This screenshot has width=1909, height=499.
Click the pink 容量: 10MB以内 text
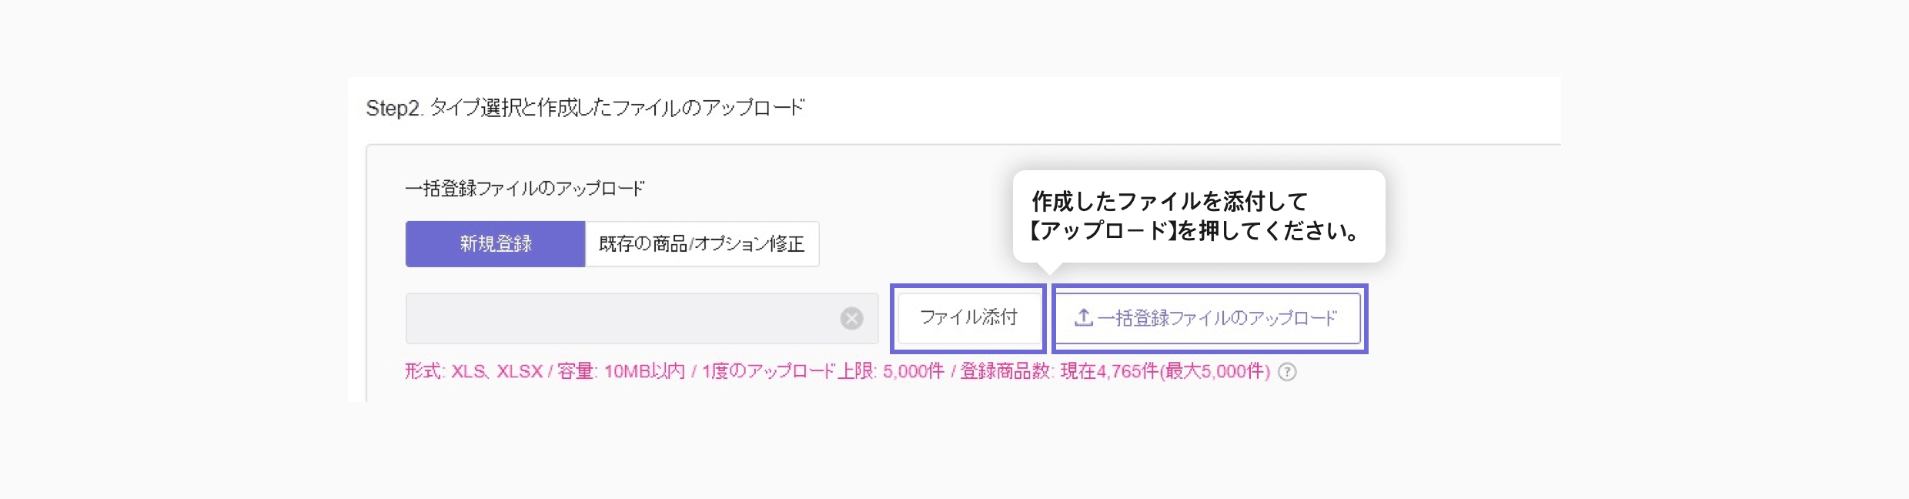pyautogui.click(x=621, y=371)
